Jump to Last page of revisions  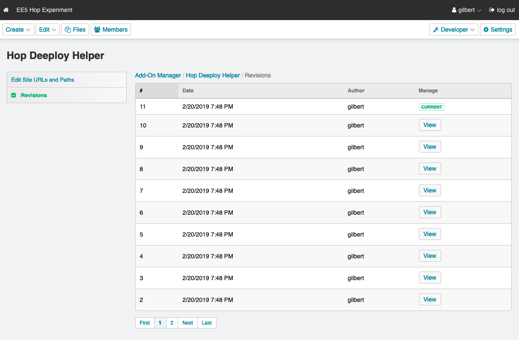pyautogui.click(x=207, y=323)
